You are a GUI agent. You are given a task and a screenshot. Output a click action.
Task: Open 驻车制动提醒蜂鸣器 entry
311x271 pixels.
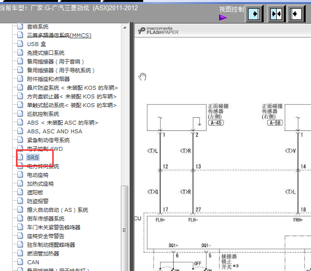51,245
